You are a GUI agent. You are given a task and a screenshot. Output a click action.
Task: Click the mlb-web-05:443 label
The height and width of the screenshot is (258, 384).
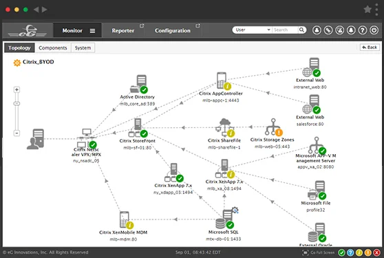(272, 147)
